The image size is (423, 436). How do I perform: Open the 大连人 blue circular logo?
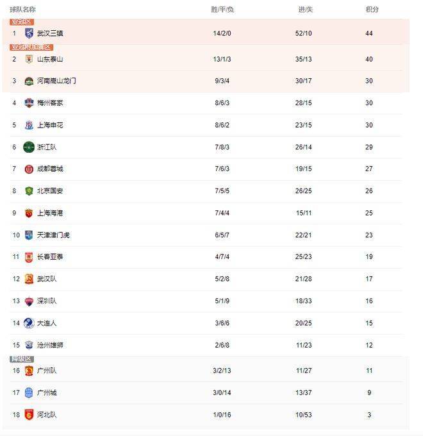tap(29, 323)
